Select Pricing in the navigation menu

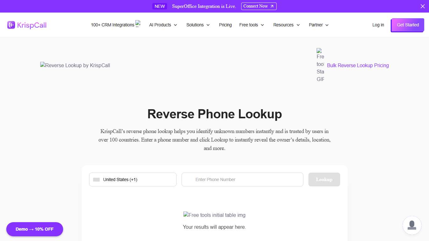(225, 25)
